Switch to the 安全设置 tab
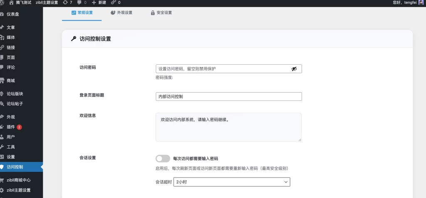Screen dimensions: 426x198 [161, 13]
